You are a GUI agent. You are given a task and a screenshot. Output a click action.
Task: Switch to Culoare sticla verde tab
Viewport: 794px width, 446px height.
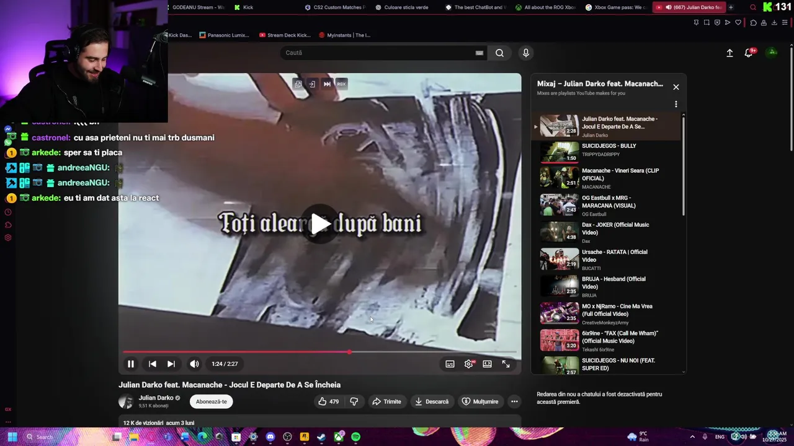click(x=406, y=7)
